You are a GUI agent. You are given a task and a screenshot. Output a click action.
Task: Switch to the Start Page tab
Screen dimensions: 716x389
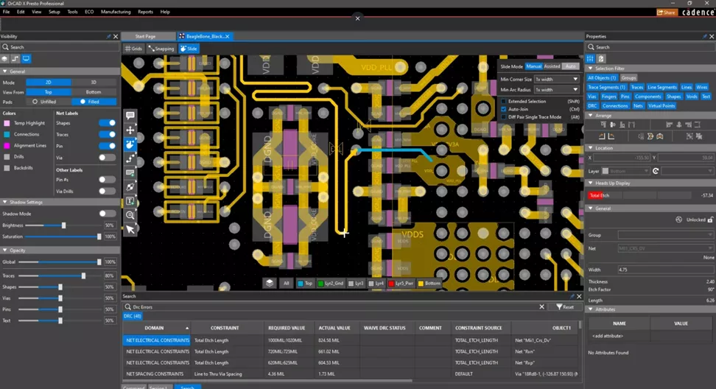click(x=145, y=36)
